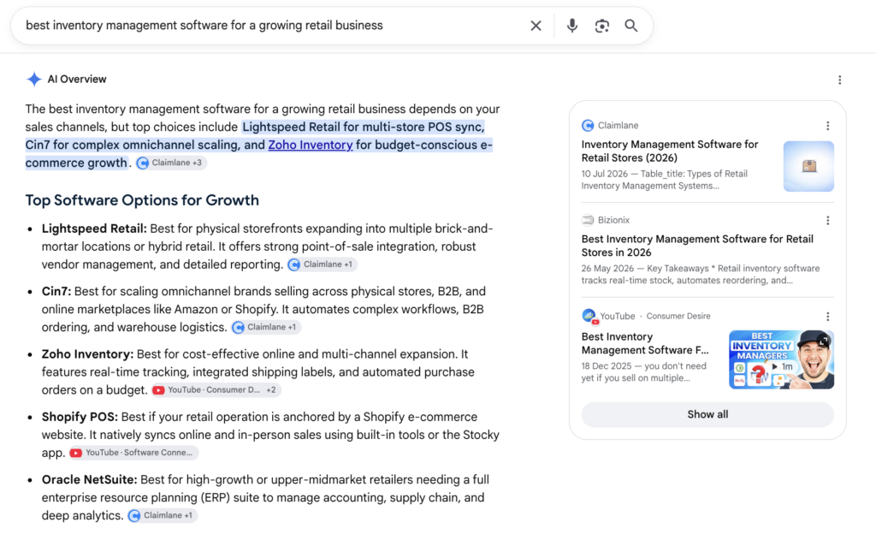Open the Claimlane +1 chip under Lightspeed Retail
876x540 pixels.
point(322,264)
